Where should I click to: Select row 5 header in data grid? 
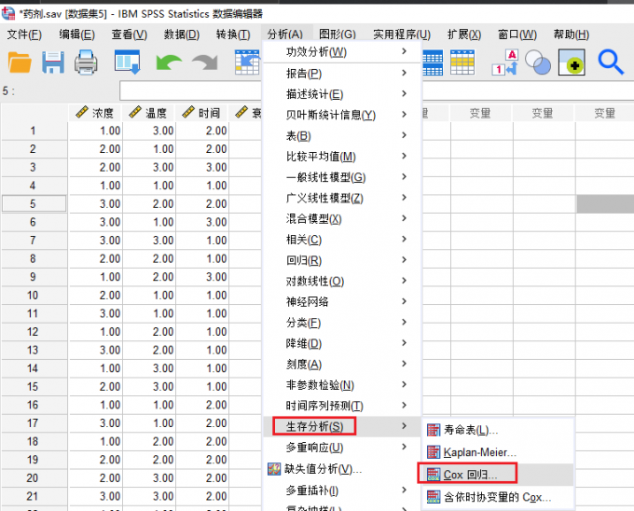(33, 203)
